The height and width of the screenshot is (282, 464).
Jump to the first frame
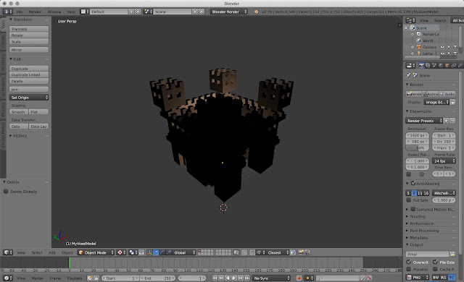click(215, 278)
